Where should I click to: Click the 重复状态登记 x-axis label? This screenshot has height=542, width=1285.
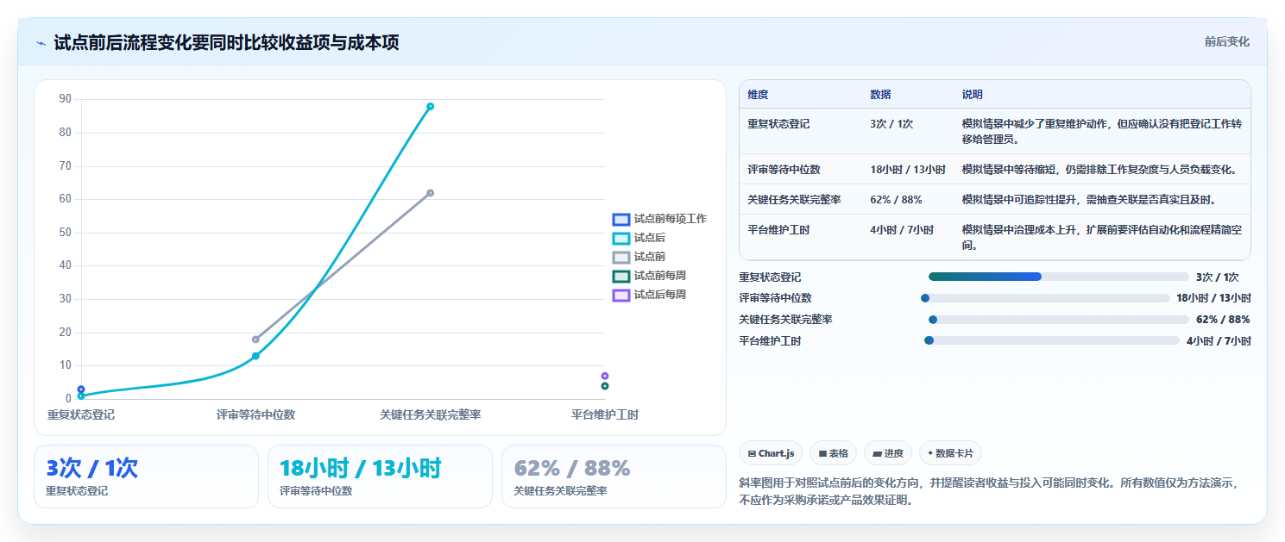click(81, 415)
